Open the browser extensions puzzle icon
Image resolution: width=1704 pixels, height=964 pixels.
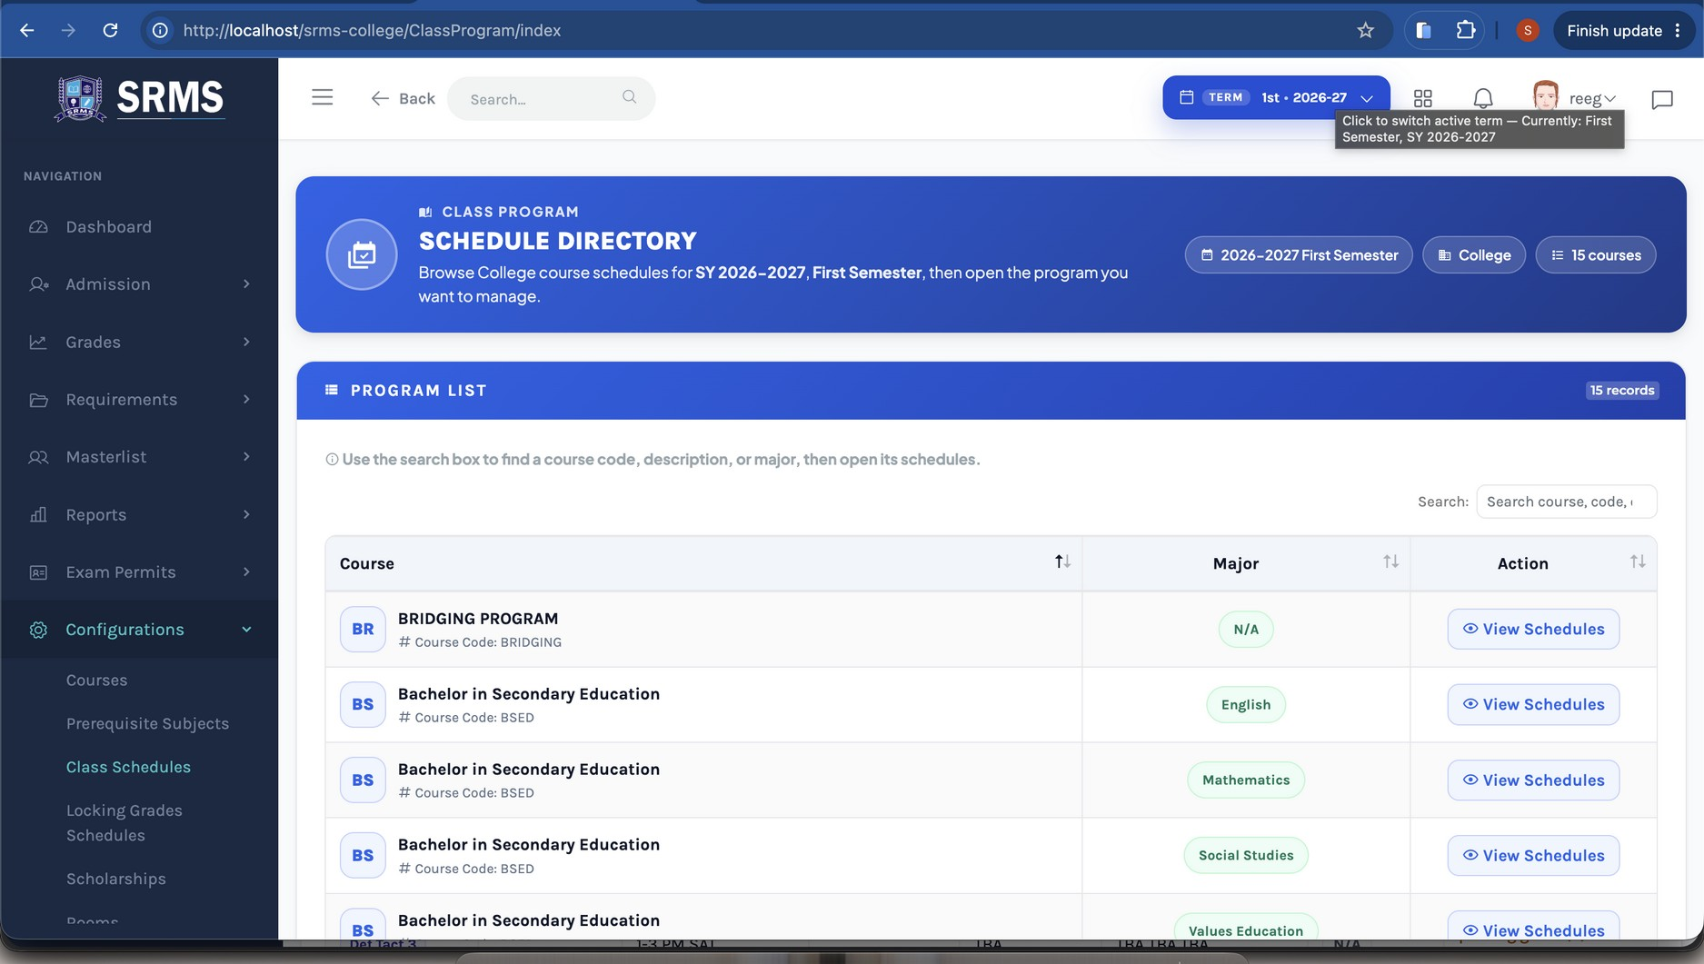[x=1465, y=30]
